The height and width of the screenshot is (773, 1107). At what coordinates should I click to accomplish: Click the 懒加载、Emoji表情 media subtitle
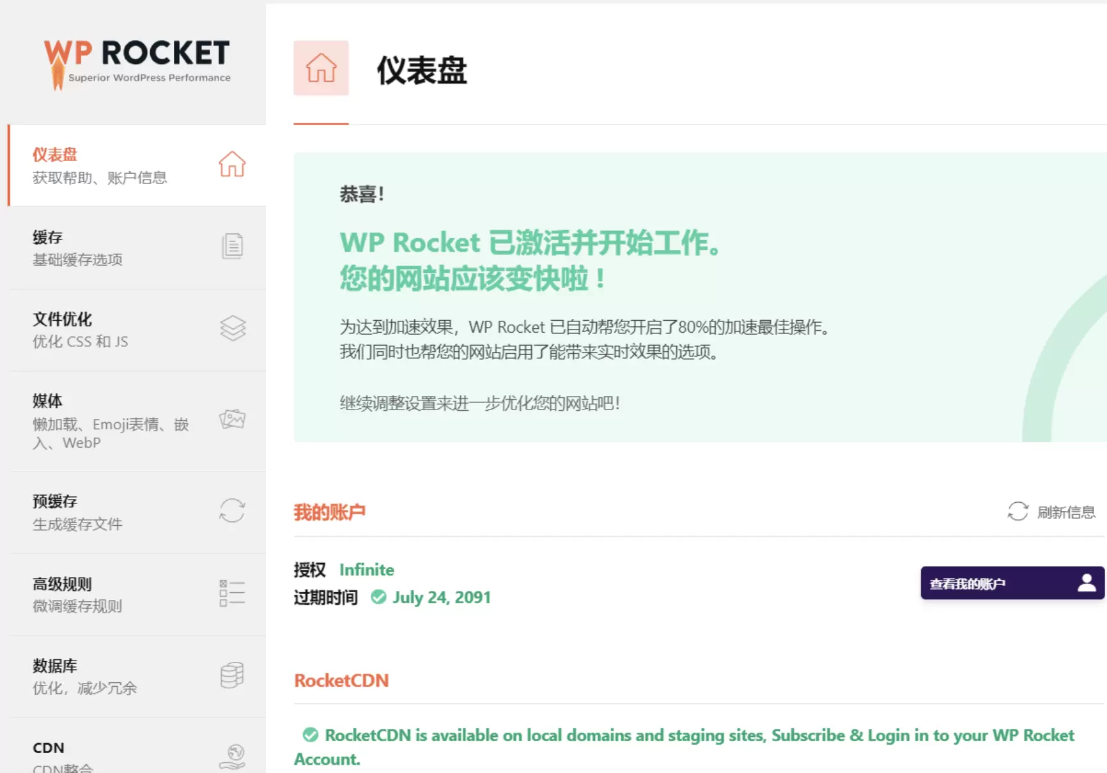pos(111,433)
